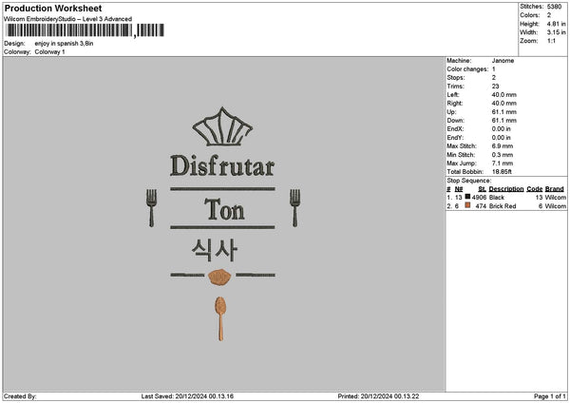Click the chef hat embroidery icon
The width and height of the screenshot is (570, 403).
222,126
